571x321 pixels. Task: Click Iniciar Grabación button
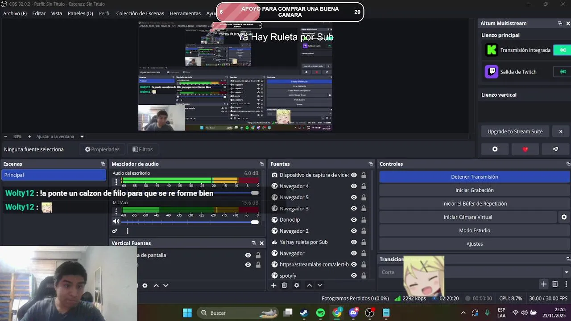475,190
